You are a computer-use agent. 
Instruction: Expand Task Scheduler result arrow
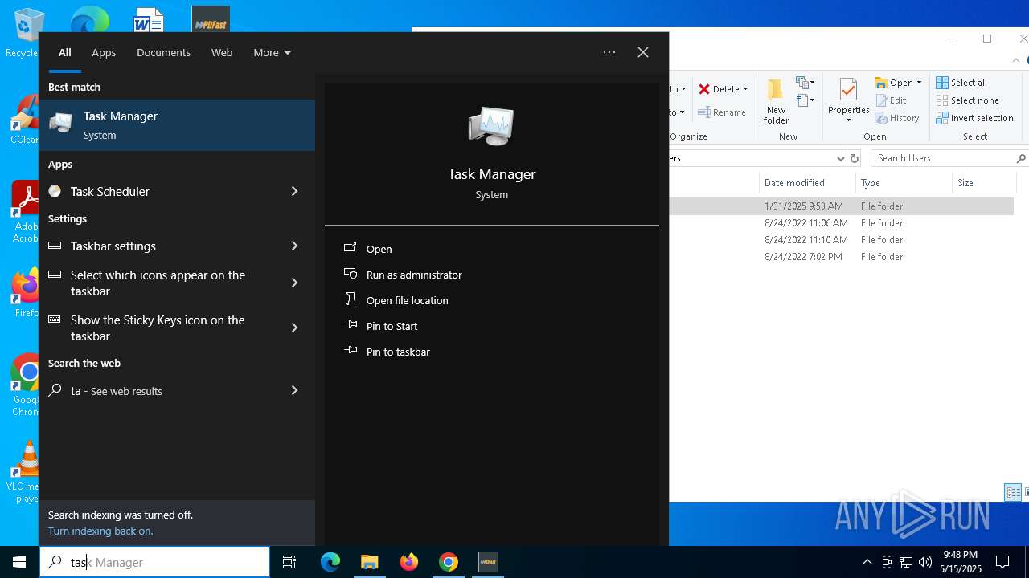tap(294, 191)
